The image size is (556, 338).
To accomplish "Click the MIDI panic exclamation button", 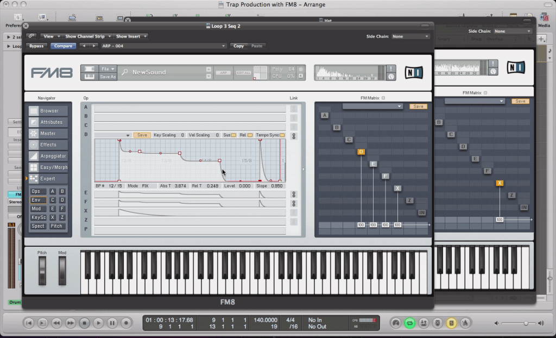I will [x=391, y=69].
